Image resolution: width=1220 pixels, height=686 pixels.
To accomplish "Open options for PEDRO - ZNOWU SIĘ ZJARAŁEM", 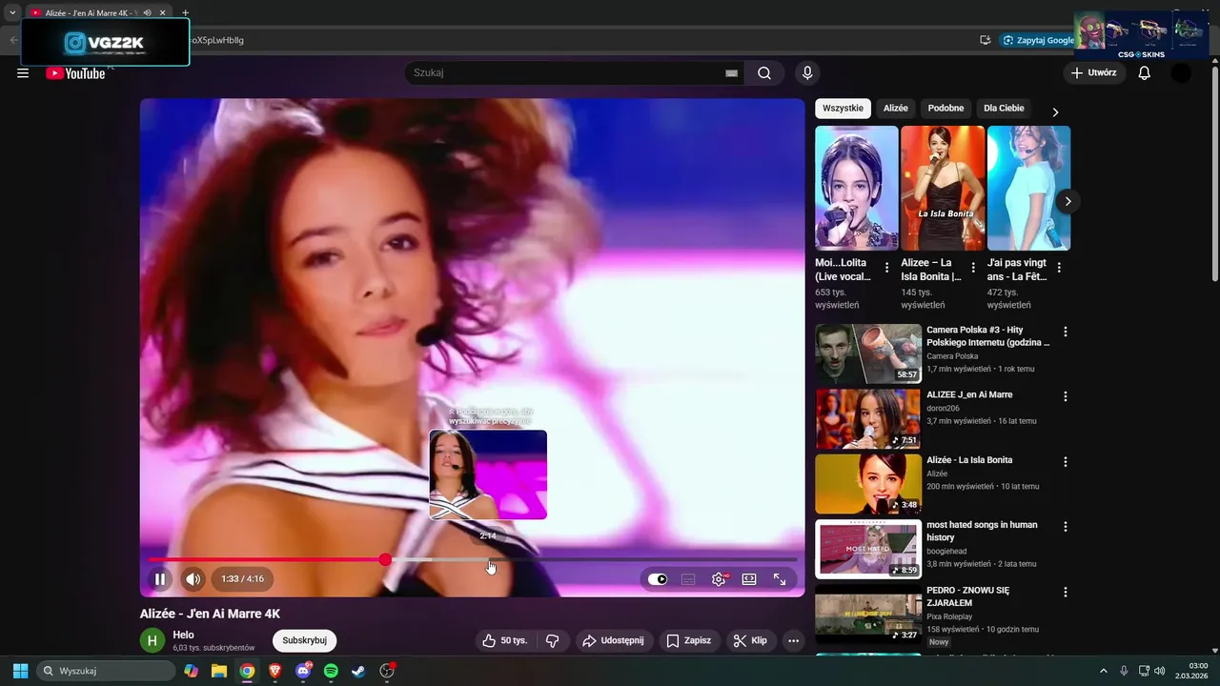I will 1066,592.
